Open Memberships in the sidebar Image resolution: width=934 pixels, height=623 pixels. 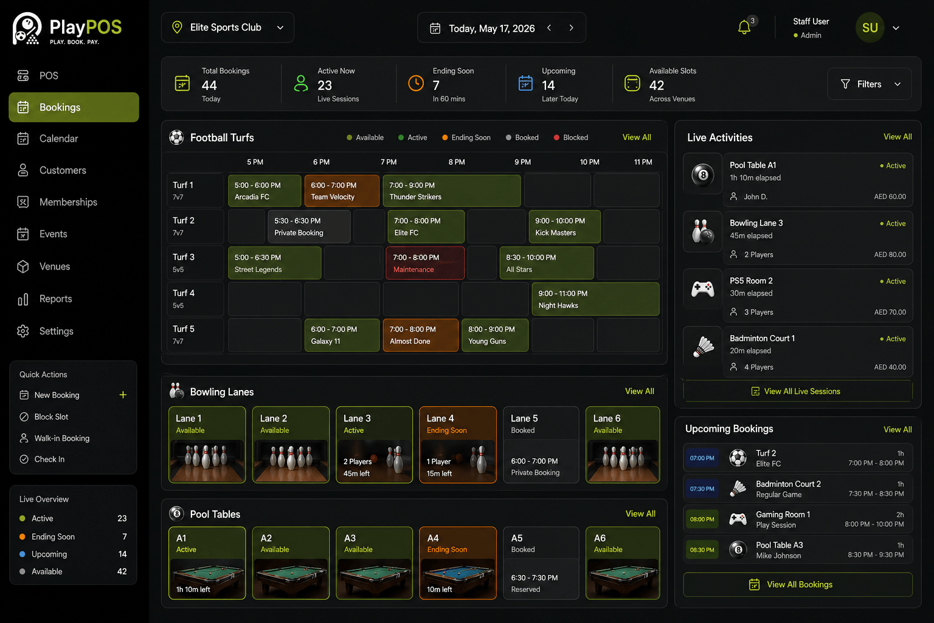68,202
